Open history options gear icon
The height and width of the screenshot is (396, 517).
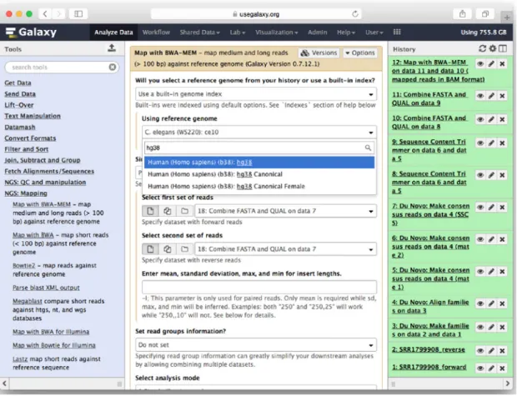pyautogui.click(x=493, y=49)
